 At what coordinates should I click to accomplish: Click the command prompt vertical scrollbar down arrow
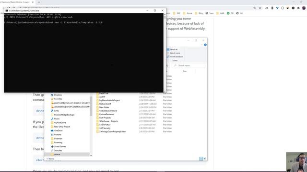[165, 91]
